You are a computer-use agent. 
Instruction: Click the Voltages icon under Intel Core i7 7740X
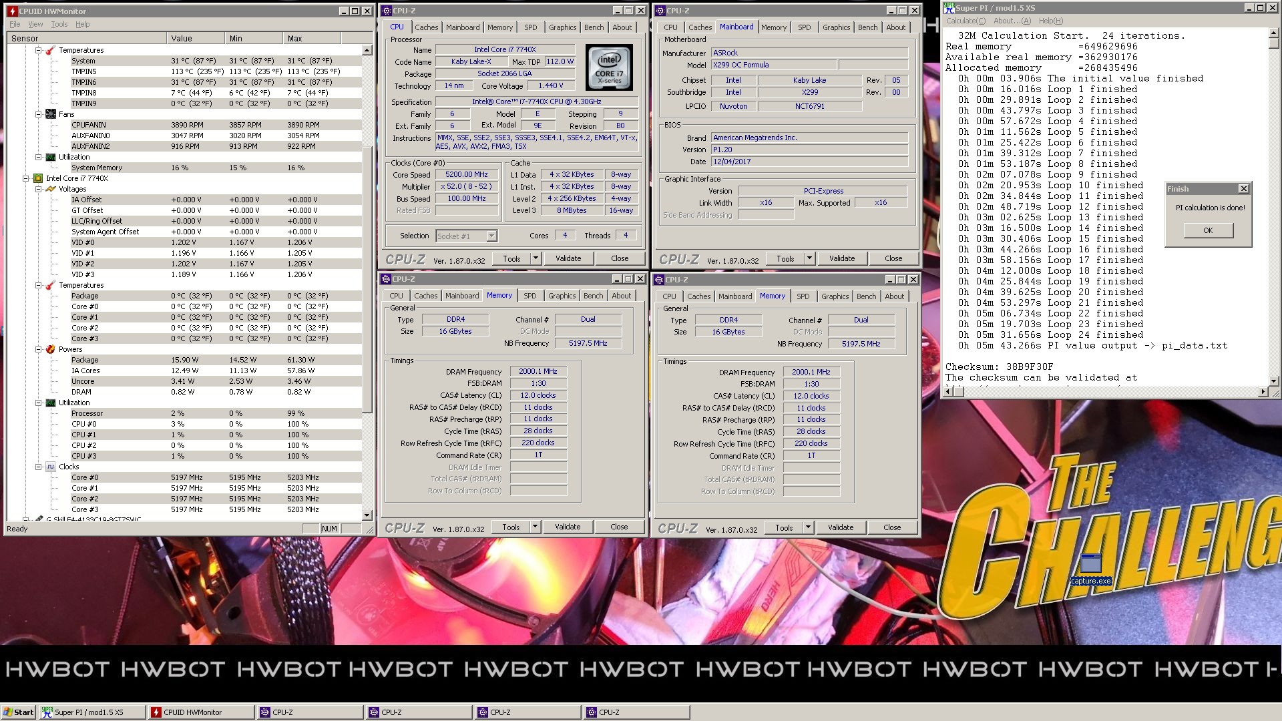(x=50, y=189)
